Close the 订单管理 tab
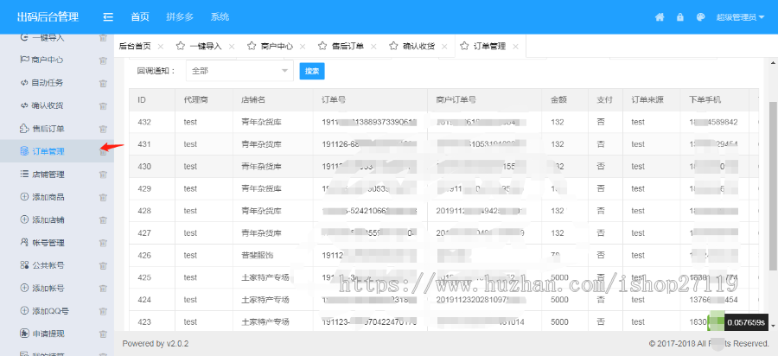This screenshot has height=356, width=778. [515, 47]
